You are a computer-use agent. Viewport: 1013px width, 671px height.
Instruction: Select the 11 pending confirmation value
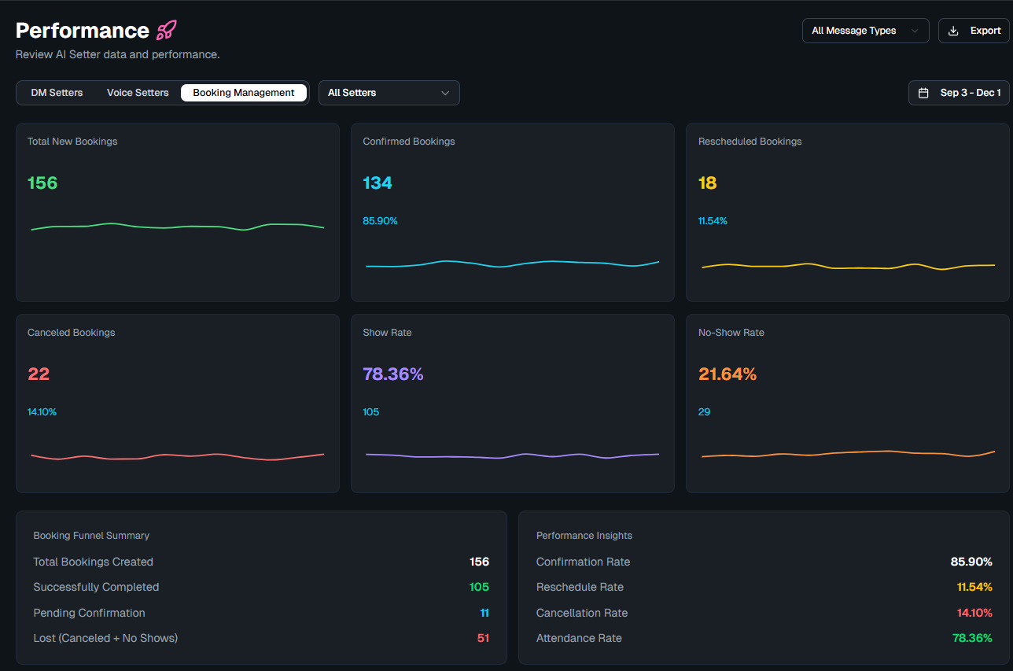484,613
